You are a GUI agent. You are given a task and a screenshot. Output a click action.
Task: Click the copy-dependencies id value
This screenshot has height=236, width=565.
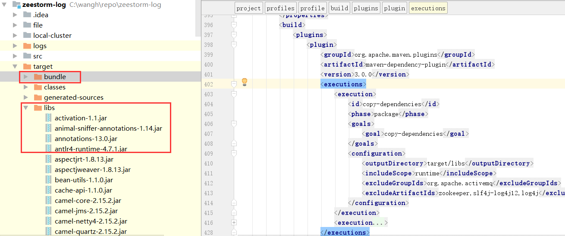coord(392,104)
